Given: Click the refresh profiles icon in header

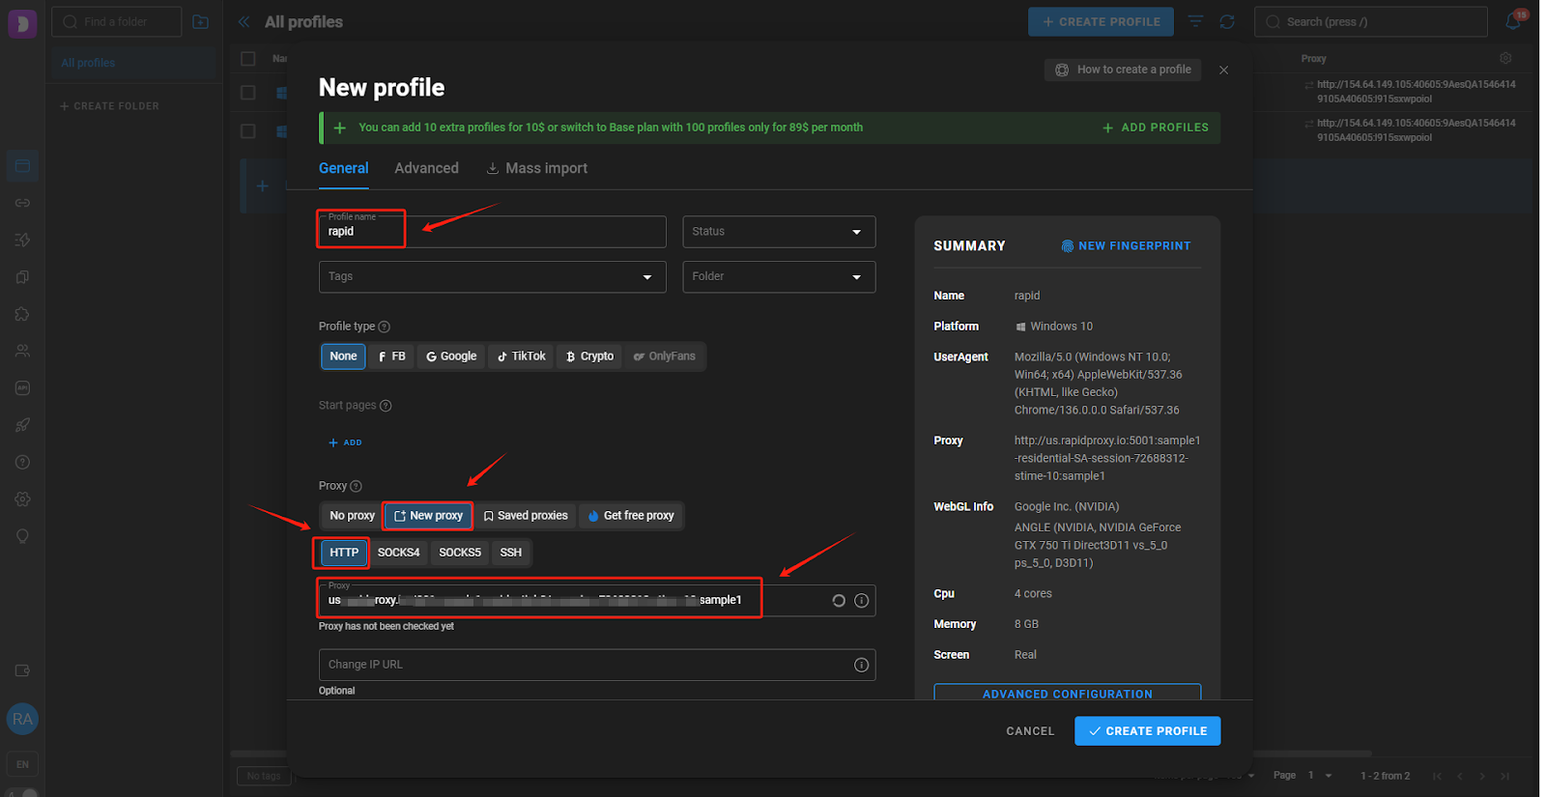Looking at the screenshot, I should point(1227,21).
